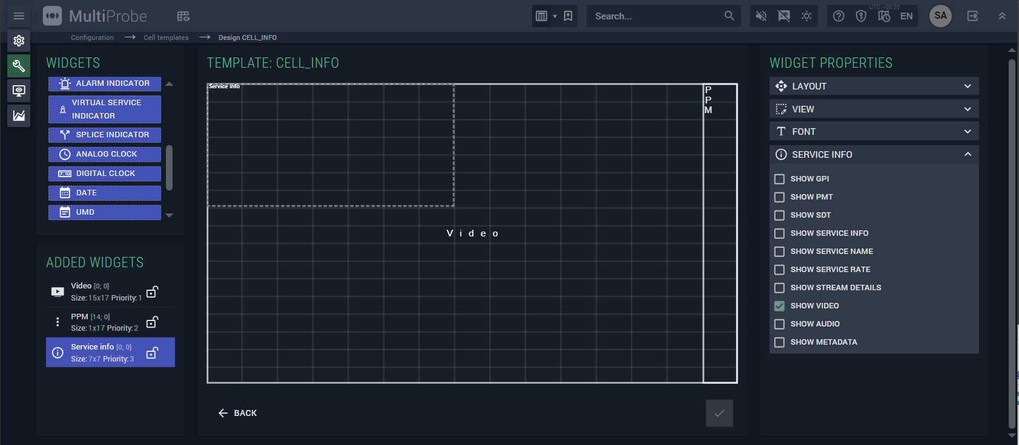Collapse the SERVICE INFO section
This screenshot has width=1019, height=445.
[874, 154]
